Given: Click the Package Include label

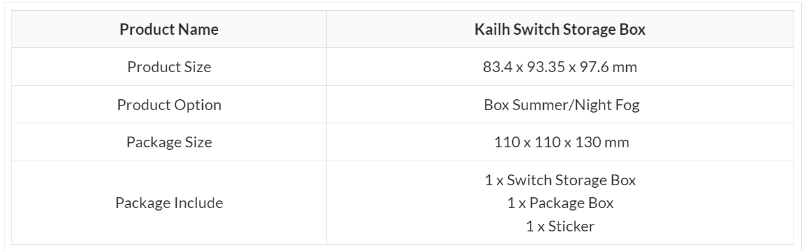Looking at the screenshot, I should (x=169, y=202).
